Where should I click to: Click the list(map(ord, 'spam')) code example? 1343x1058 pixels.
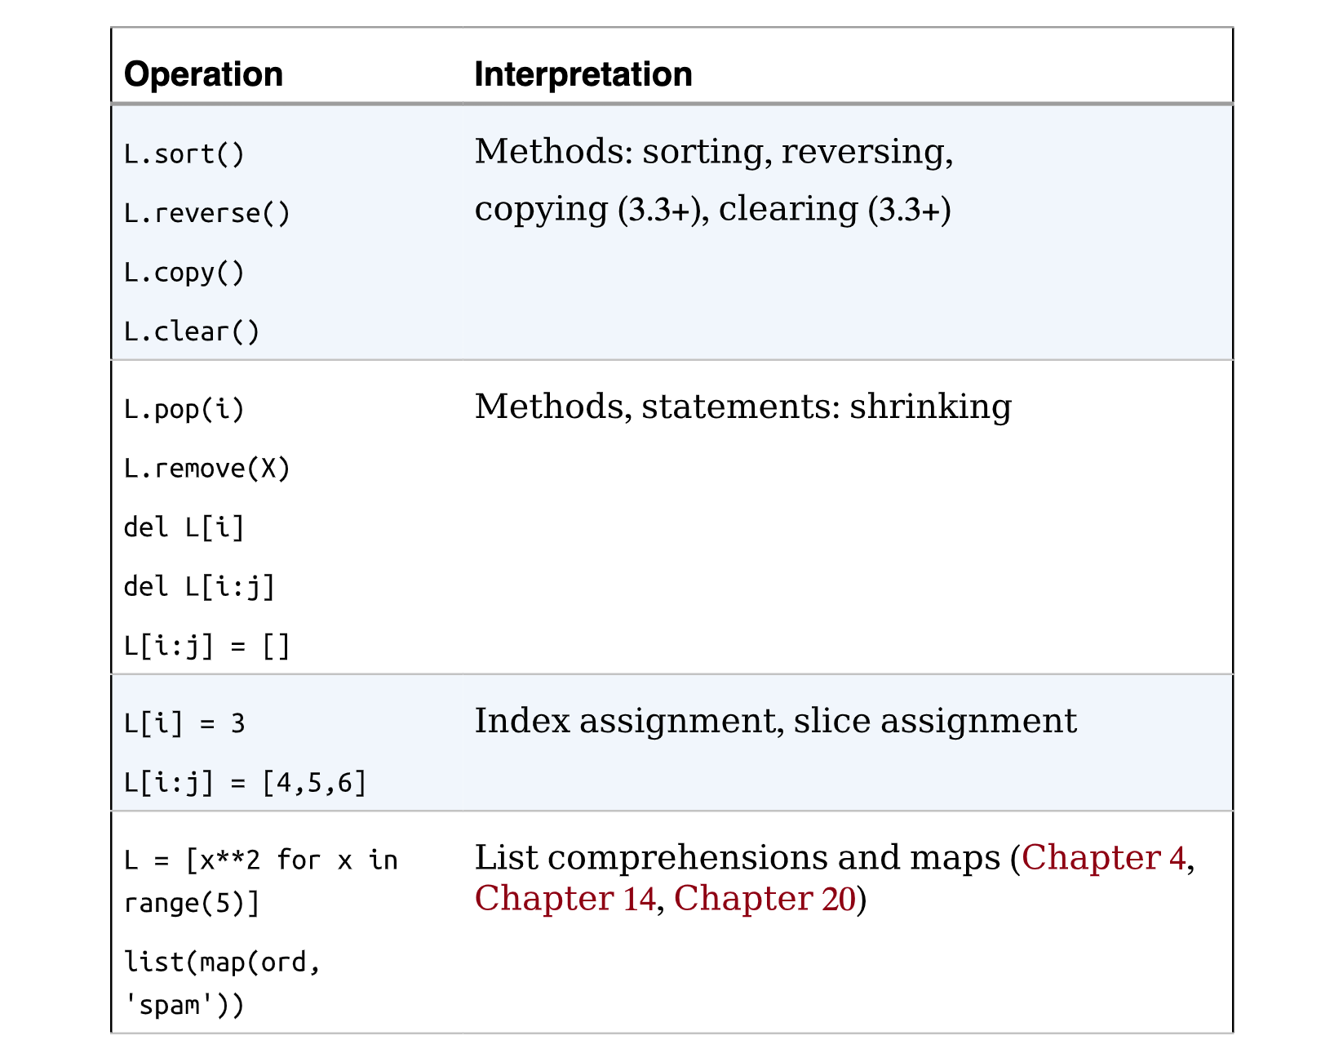(223, 984)
